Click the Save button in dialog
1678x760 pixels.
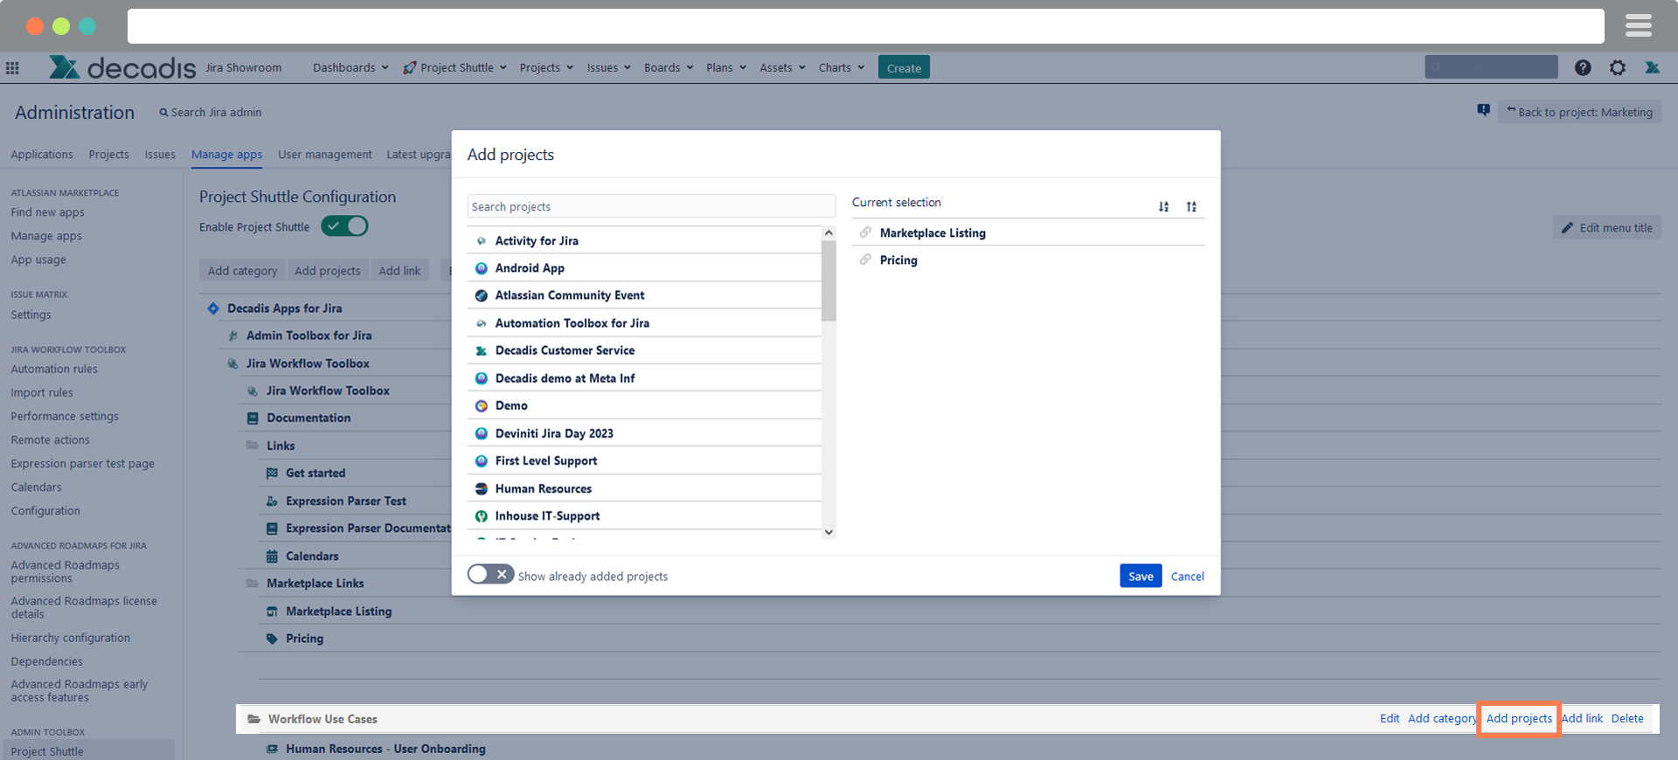click(x=1140, y=577)
